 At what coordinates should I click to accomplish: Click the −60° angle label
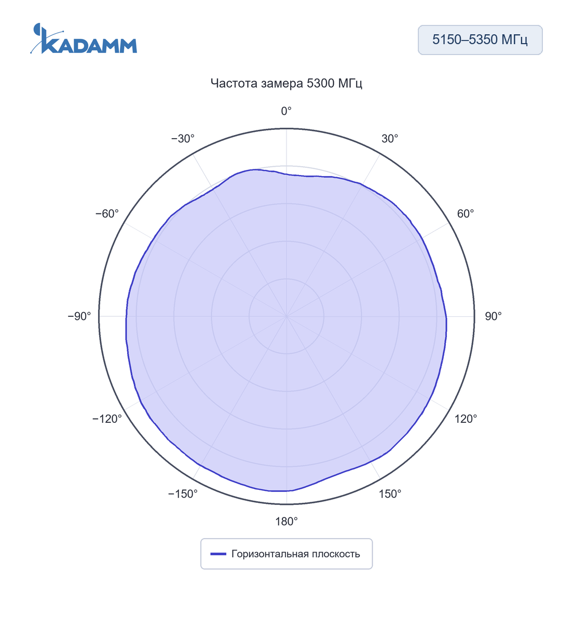coord(107,214)
